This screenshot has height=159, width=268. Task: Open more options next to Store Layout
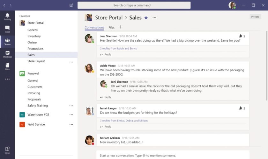click(x=71, y=62)
